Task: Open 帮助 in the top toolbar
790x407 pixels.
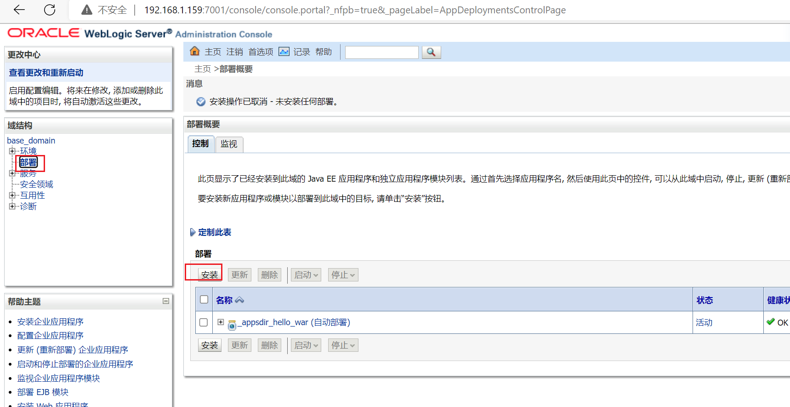Action: tap(324, 52)
